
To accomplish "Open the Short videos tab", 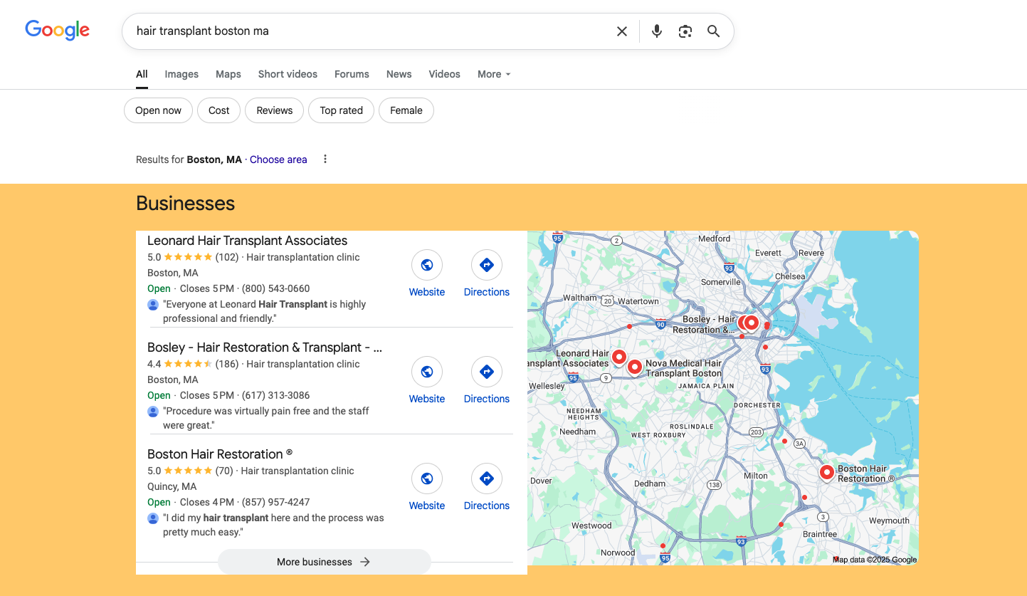I will pos(288,74).
